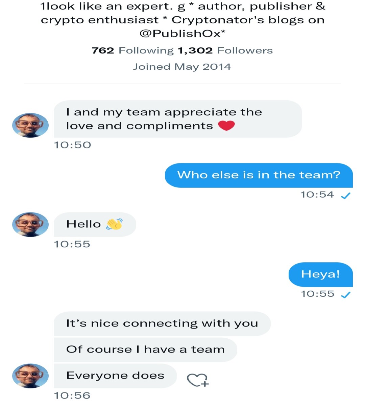Select the 'I and my team appreciate' message
Screen dimensions: 365x406
(x=178, y=119)
